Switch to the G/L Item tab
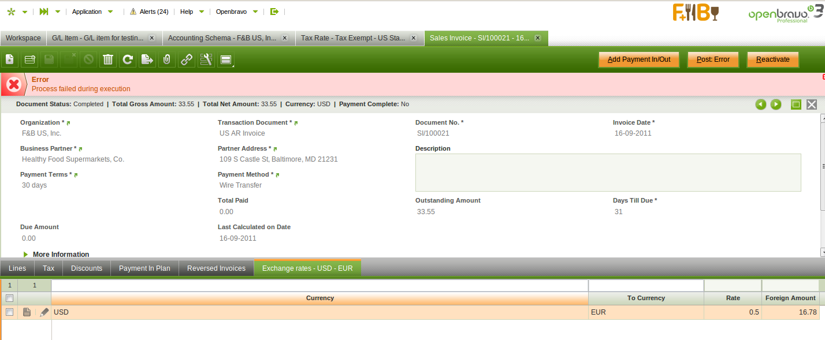The height and width of the screenshot is (340, 825). click(x=98, y=38)
